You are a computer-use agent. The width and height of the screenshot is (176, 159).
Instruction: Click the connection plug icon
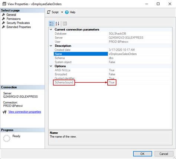[4, 112]
